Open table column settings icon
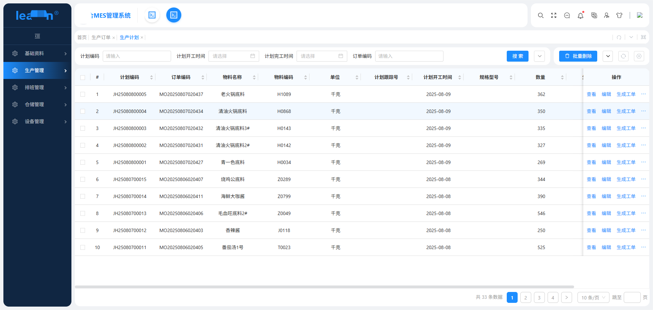Screen dimensions: 653x310 coord(639,56)
